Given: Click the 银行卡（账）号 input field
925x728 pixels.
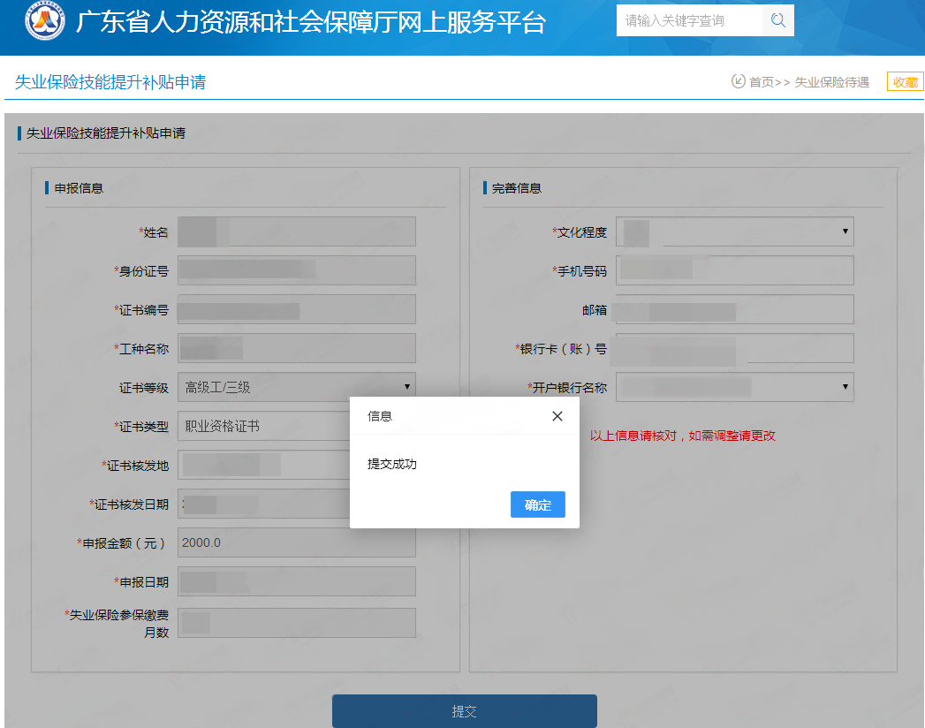Looking at the screenshot, I should (x=734, y=348).
